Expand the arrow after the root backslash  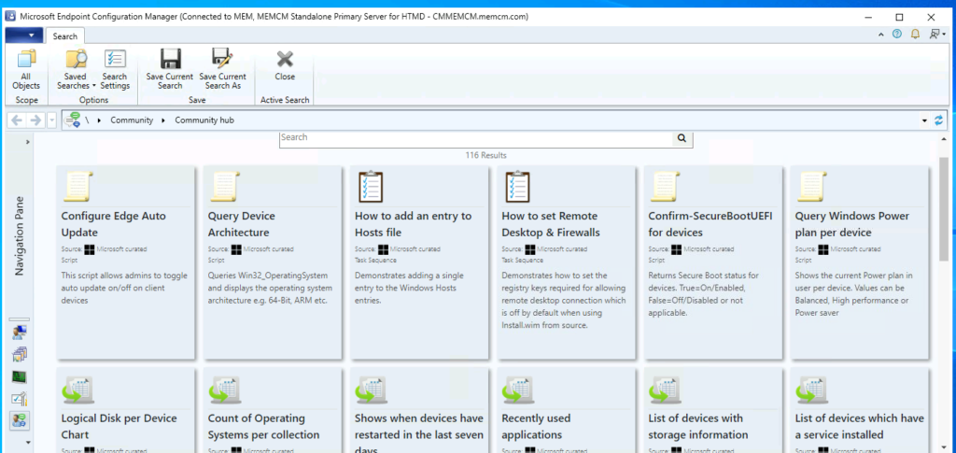point(99,120)
